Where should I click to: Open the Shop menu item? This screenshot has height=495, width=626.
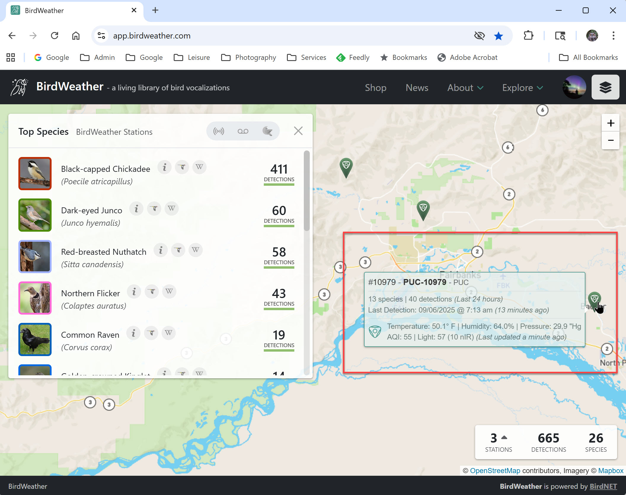pyautogui.click(x=375, y=88)
